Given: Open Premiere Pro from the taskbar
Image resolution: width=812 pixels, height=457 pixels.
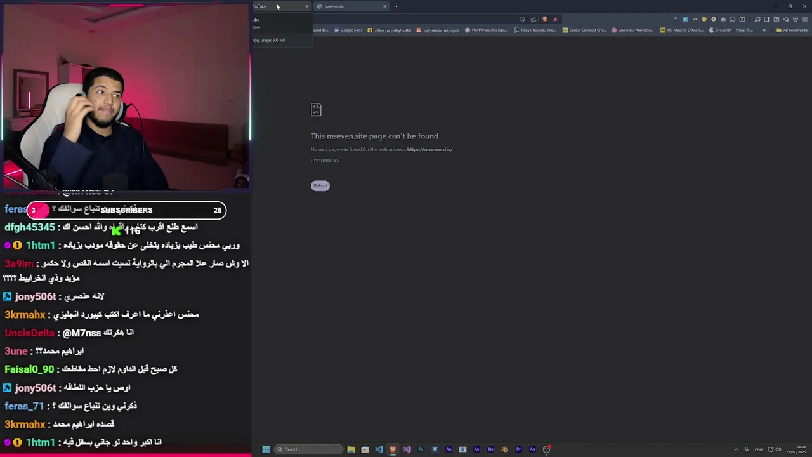Looking at the screenshot, I should [518, 449].
